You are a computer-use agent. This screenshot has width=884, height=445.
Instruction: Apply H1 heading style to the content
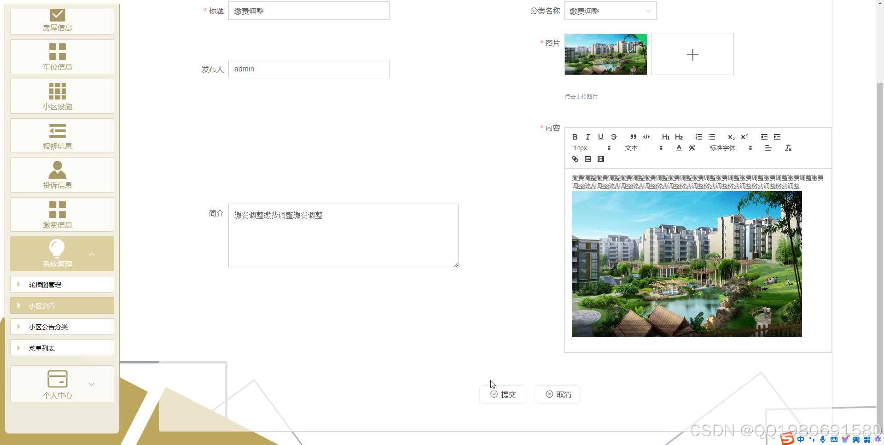point(666,137)
